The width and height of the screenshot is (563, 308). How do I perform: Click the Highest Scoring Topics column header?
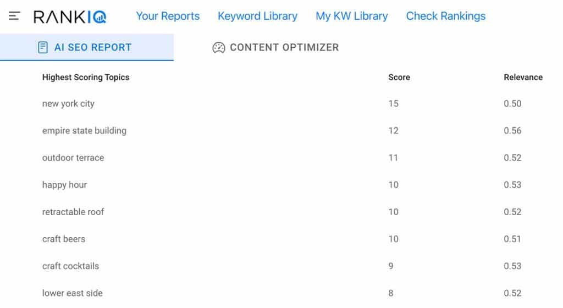click(x=86, y=77)
